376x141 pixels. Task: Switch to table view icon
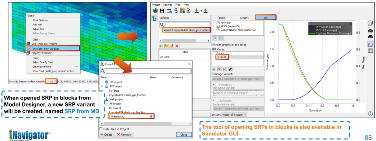click(370, 51)
